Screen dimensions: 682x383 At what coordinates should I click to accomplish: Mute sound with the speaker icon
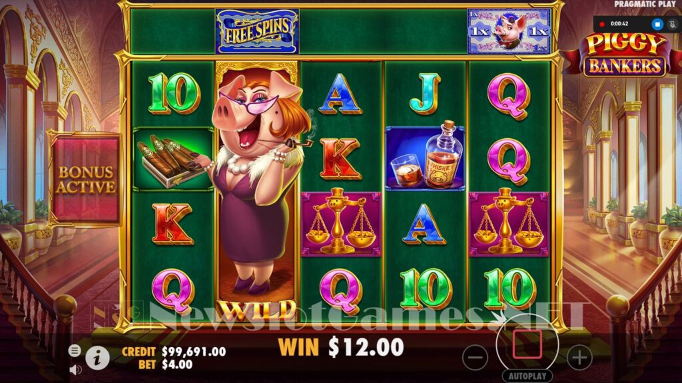coord(75,370)
